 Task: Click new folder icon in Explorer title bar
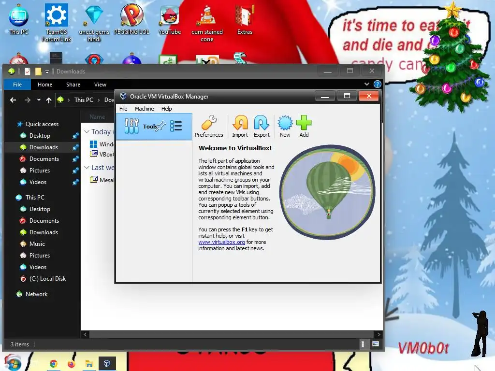(38, 71)
